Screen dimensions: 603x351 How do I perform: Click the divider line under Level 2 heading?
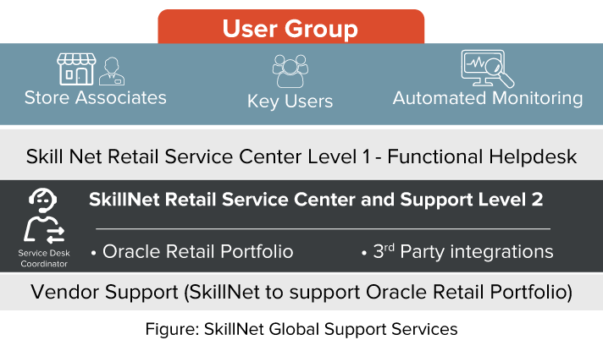tap(323, 229)
